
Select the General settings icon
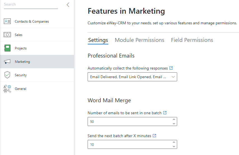click(x=7, y=89)
